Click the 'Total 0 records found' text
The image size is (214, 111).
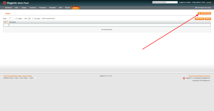tap(48, 19)
